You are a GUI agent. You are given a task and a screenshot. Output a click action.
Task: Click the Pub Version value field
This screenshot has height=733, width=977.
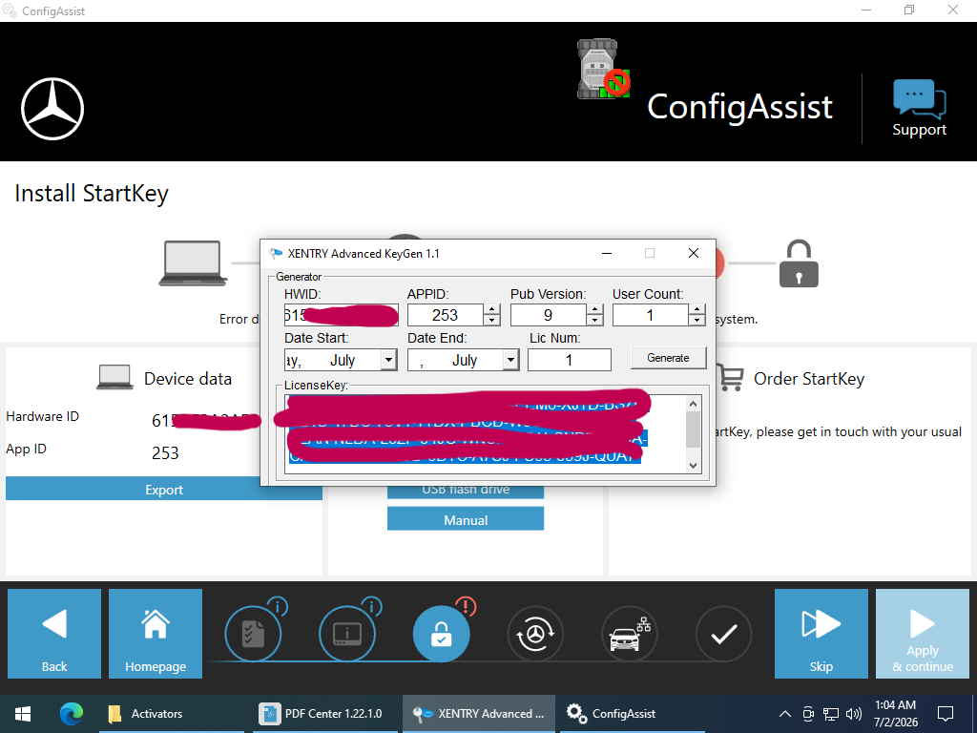click(x=549, y=315)
